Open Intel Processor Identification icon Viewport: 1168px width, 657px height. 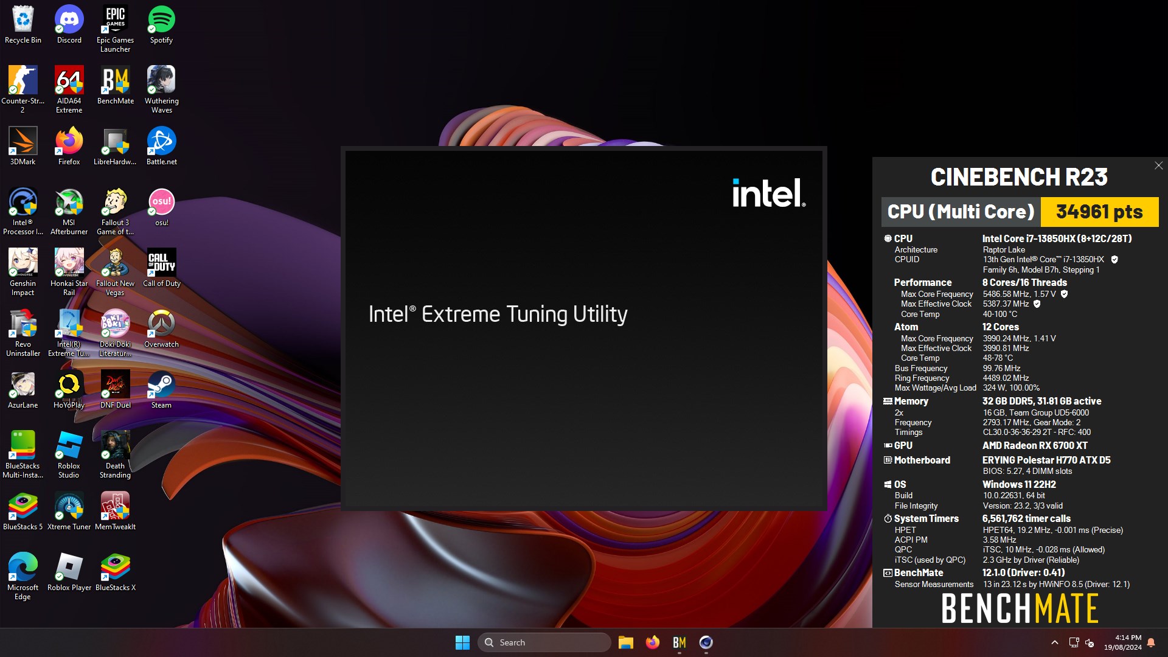(23, 212)
